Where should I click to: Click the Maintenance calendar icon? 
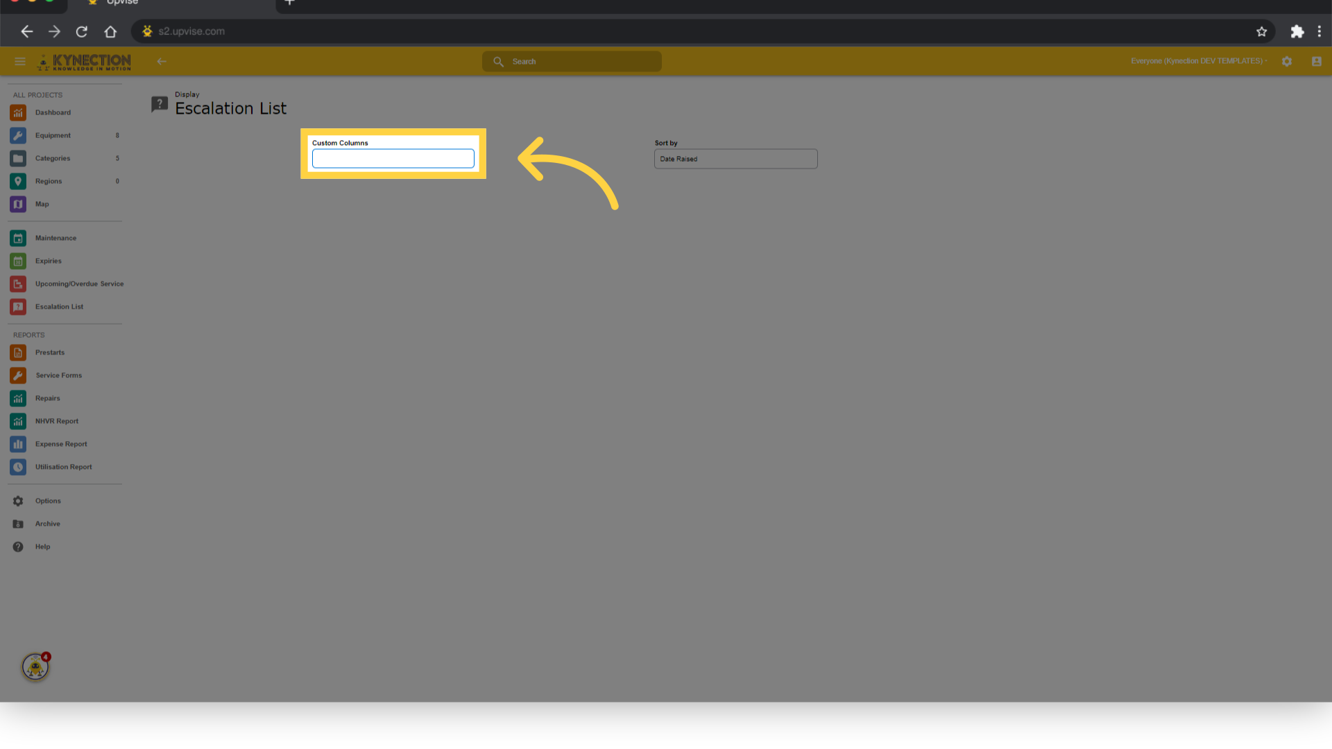pyautogui.click(x=18, y=238)
